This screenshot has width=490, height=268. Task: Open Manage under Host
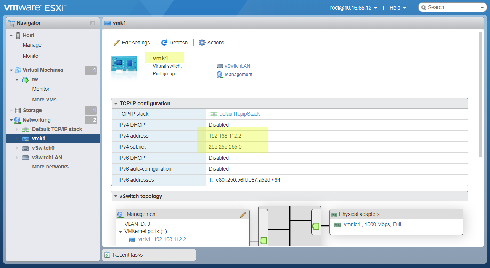coord(32,45)
